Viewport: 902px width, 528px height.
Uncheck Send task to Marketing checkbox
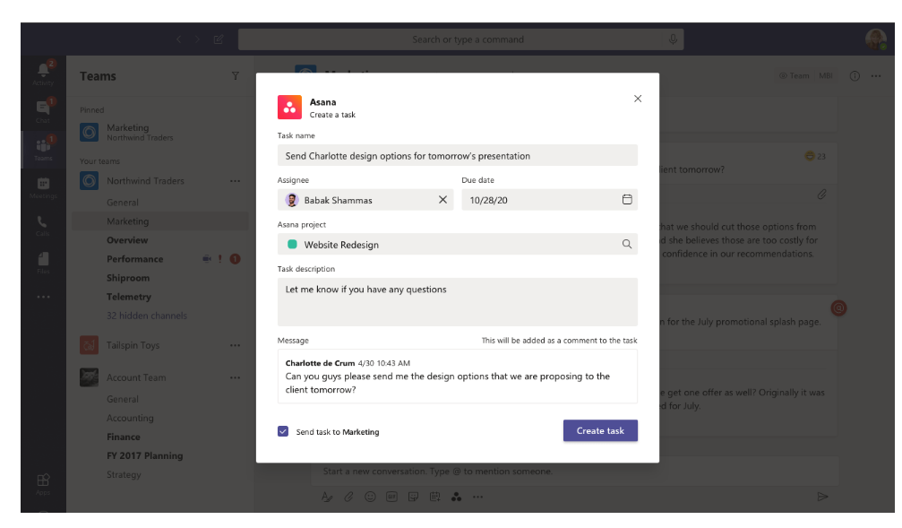click(283, 431)
